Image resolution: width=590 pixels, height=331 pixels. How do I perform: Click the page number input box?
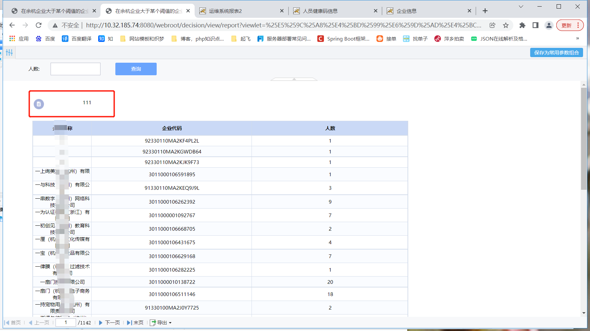point(66,323)
